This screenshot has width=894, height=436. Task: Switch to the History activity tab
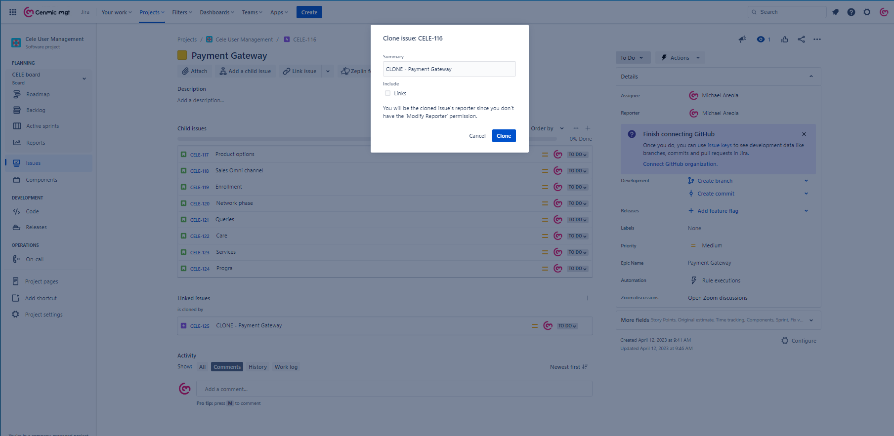tap(257, 367)
